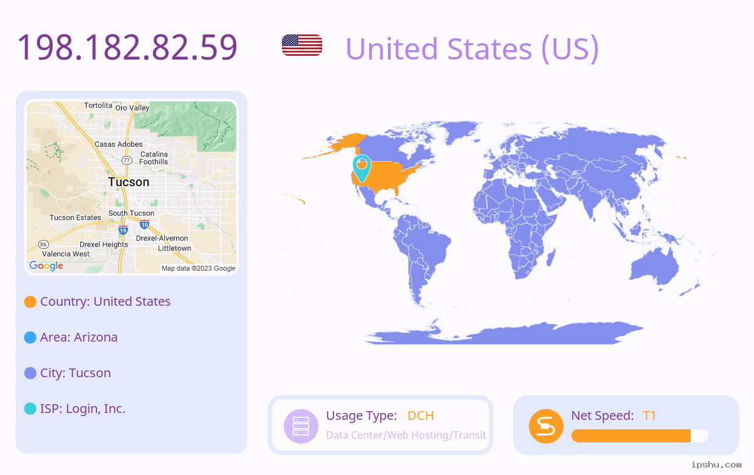This screenshot has width=754, height=475.
Task: Click the United States flag icon
Action: 302,45
